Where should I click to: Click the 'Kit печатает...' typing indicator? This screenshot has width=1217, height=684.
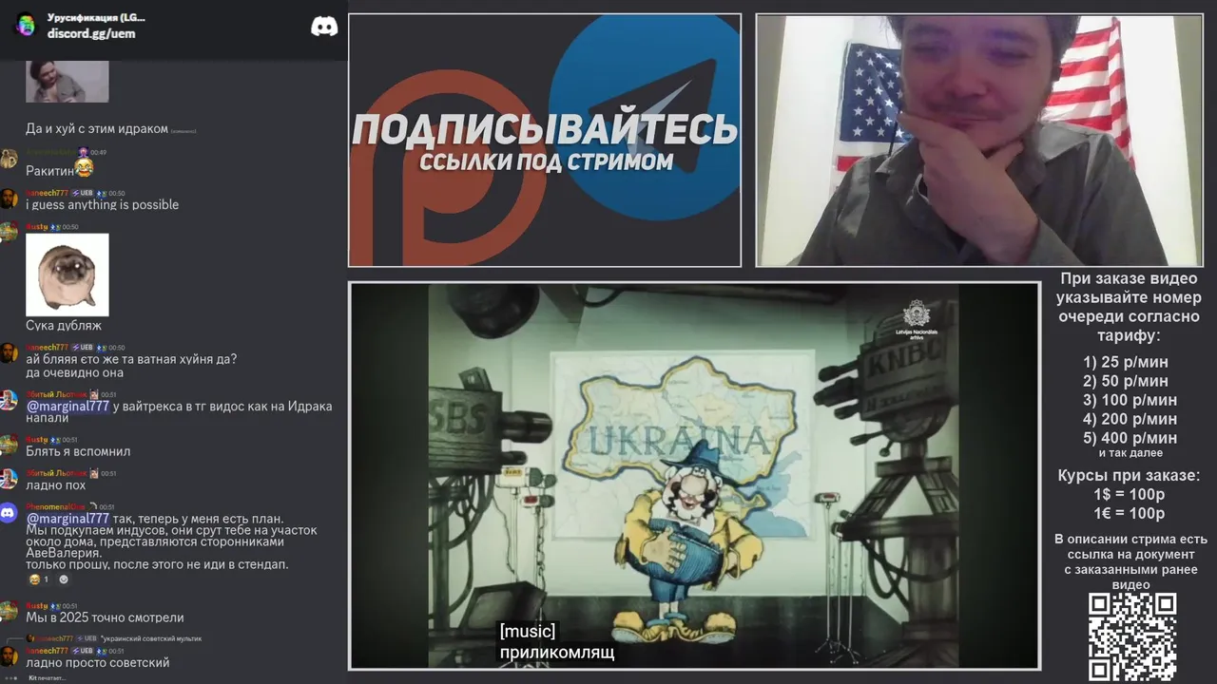coord(47,678)
